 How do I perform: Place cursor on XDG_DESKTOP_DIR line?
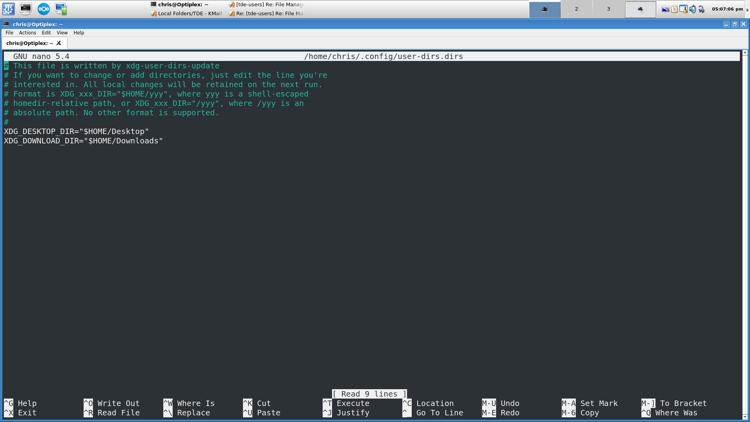77,132
